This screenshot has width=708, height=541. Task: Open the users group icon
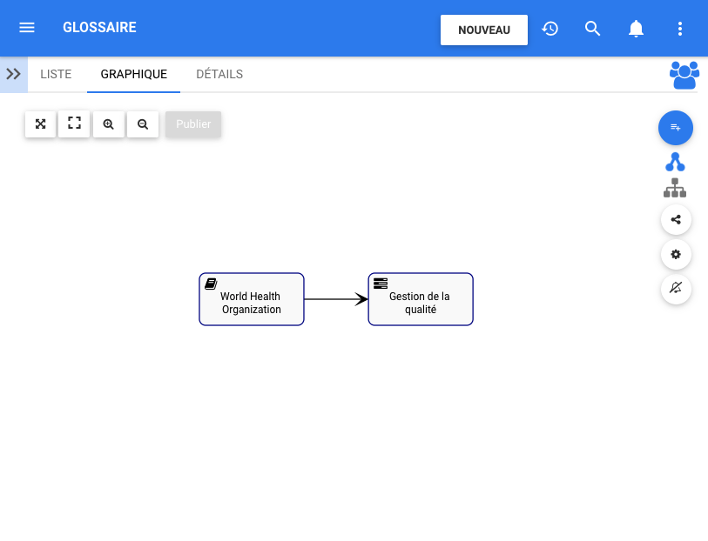pos(684,75)
